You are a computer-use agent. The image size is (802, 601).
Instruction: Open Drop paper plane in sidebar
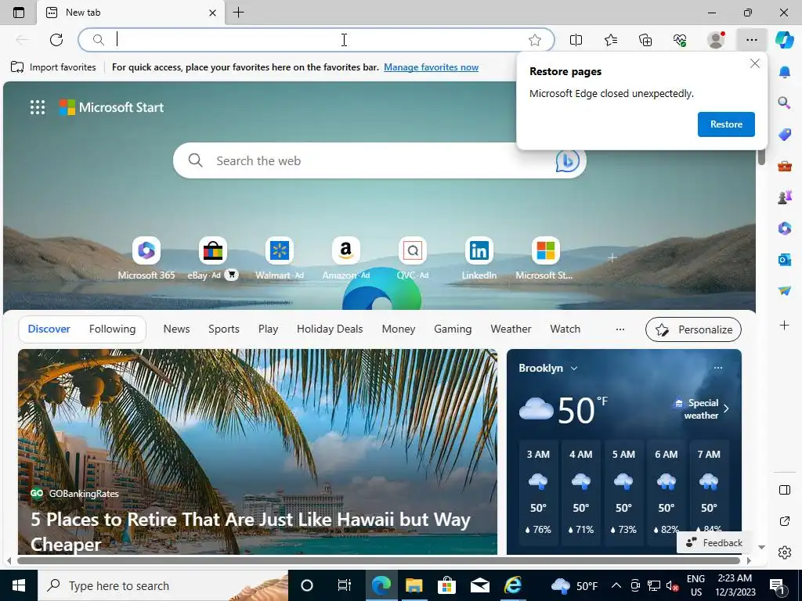pos(785,290)
